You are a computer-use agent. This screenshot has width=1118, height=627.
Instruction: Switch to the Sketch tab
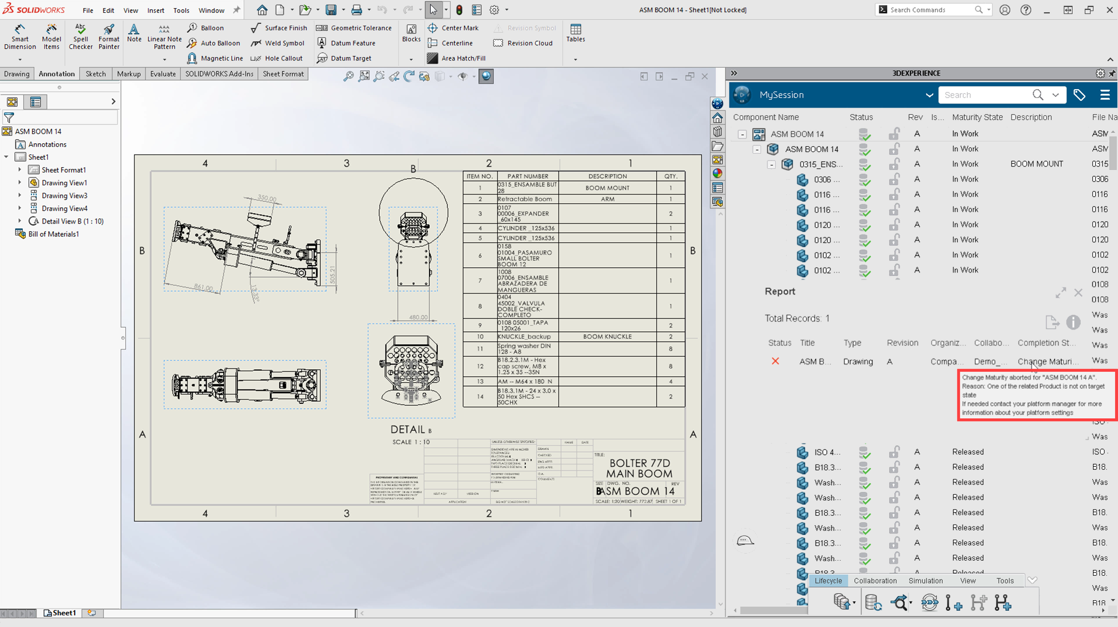tap(95, 74)
